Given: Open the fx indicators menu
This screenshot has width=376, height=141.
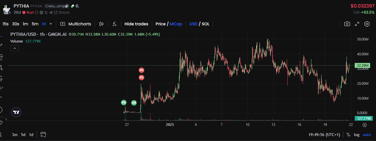Looking at the screenshot, I should [x=115, y=24].
